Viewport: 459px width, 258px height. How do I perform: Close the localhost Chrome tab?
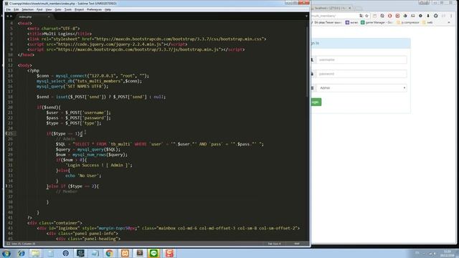click(349, 8)
